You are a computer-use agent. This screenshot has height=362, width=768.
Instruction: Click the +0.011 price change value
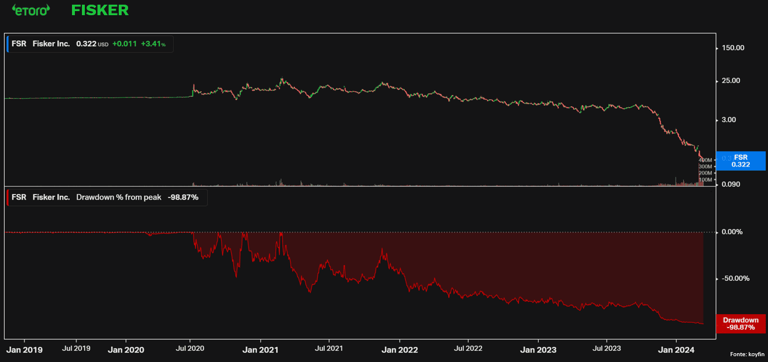(124, 44)
